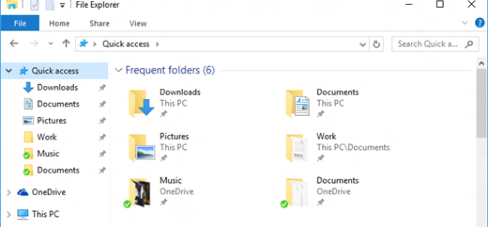Select the Downloads folder tile icon
The image size is (488, 227).
point(141,103)
